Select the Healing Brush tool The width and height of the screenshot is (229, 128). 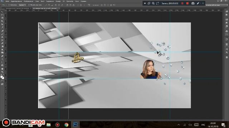[x=2, y=31]
